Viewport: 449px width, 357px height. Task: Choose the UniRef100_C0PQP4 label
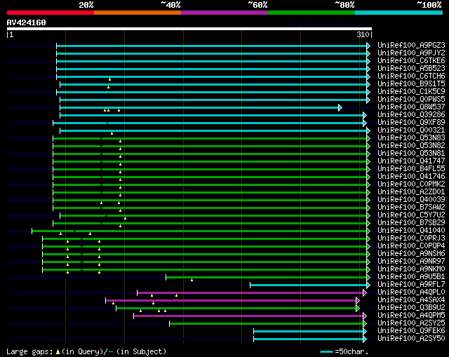[x=411, y=246]
